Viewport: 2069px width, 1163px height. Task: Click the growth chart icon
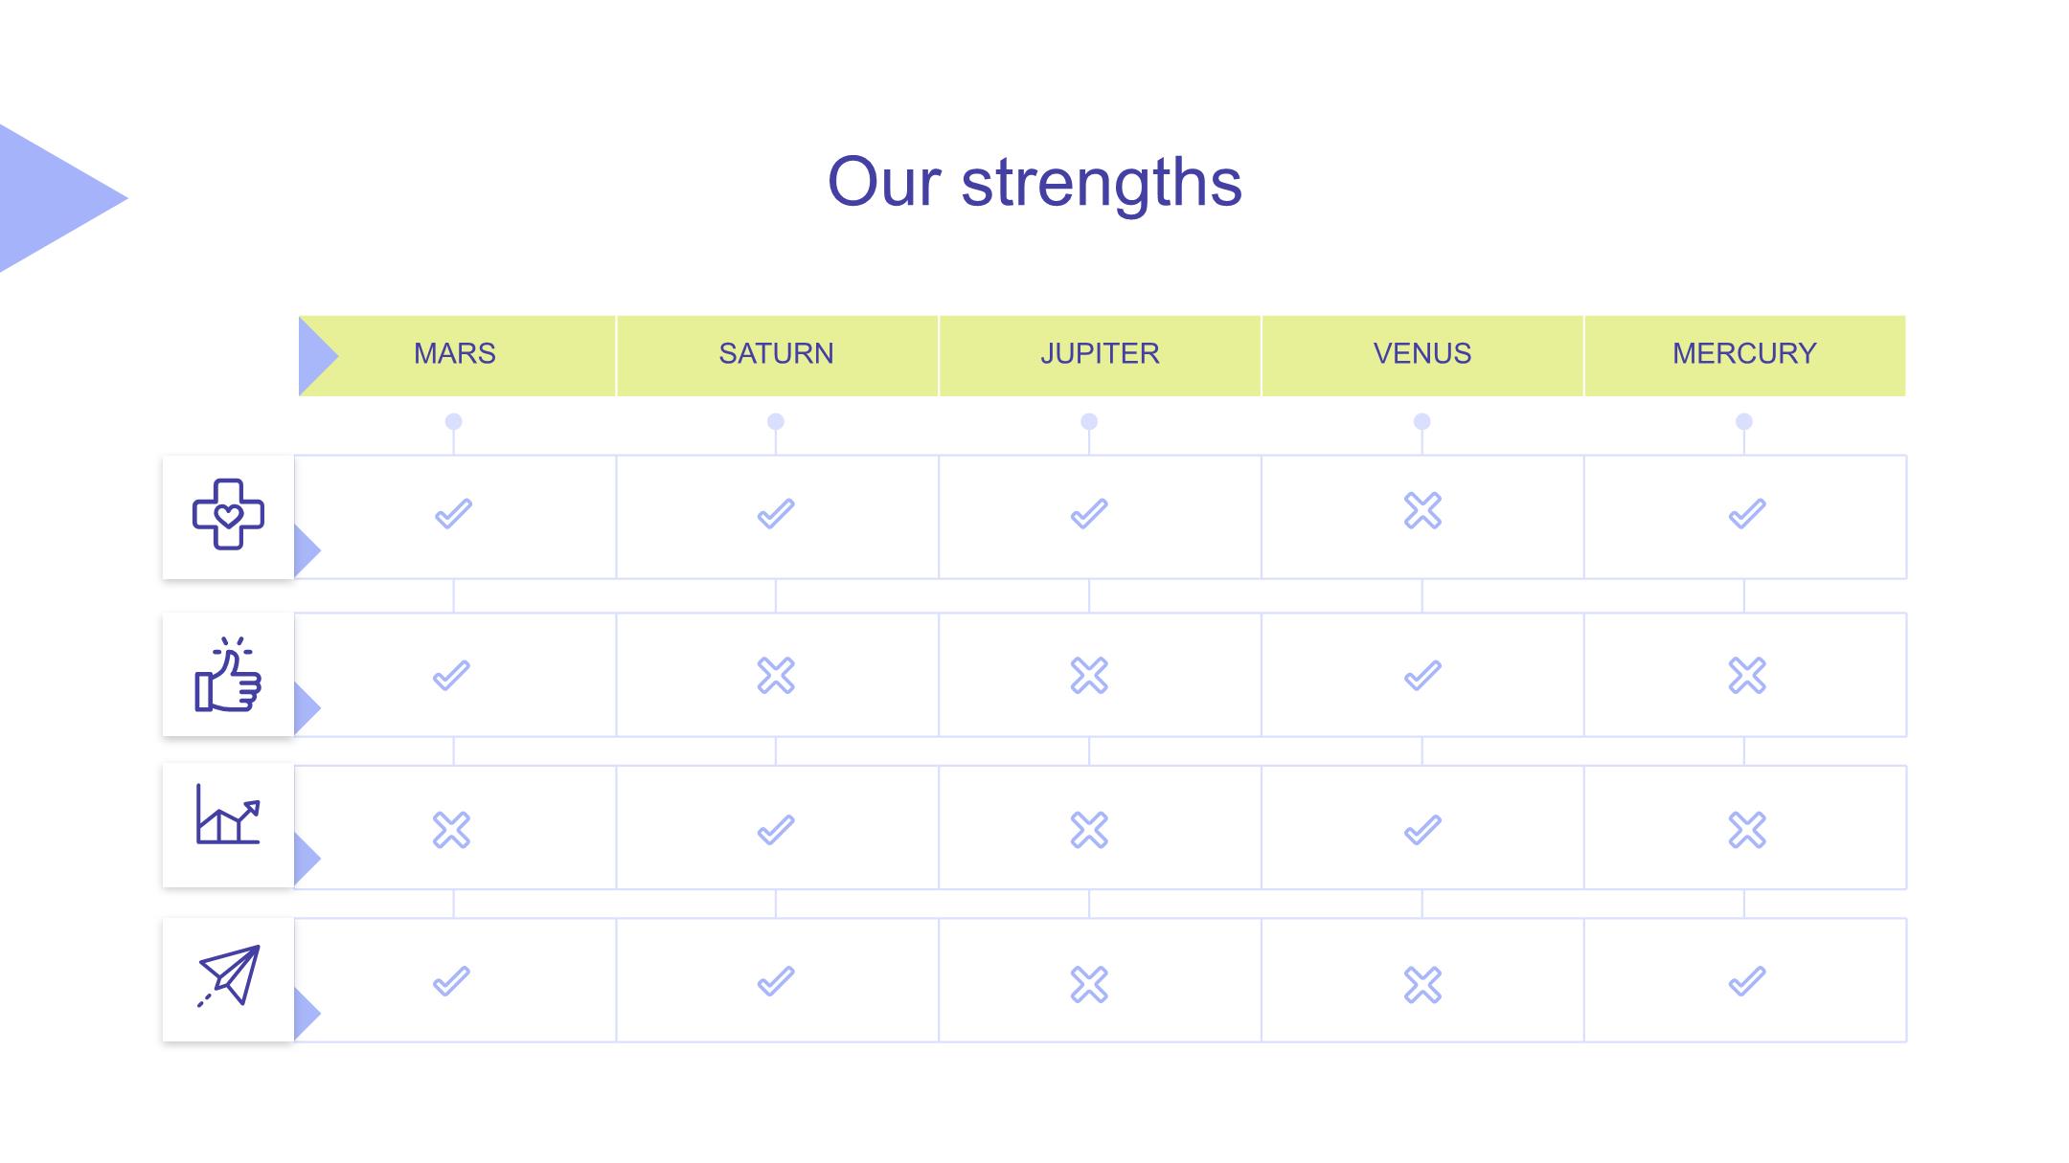pyautogui.click(x=228, y=815)
